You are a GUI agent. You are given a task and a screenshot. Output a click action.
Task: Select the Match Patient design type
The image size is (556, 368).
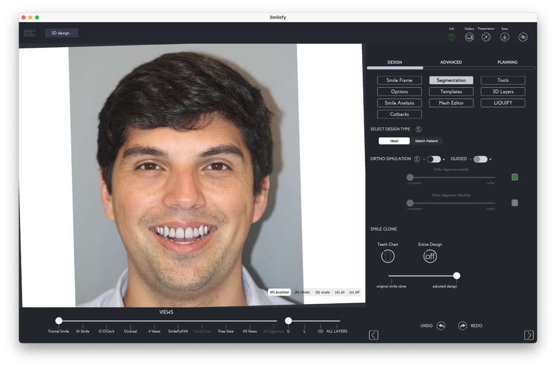[x=426, y=141]
